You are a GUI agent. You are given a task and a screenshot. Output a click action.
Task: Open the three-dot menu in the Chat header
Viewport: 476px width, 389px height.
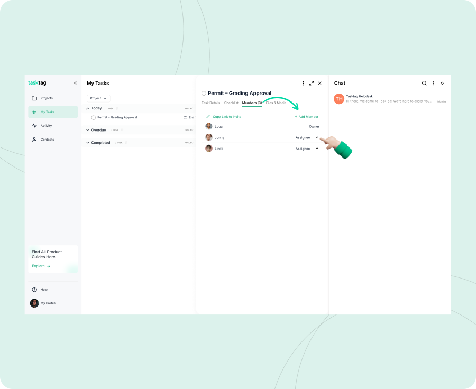click(433, 83)
